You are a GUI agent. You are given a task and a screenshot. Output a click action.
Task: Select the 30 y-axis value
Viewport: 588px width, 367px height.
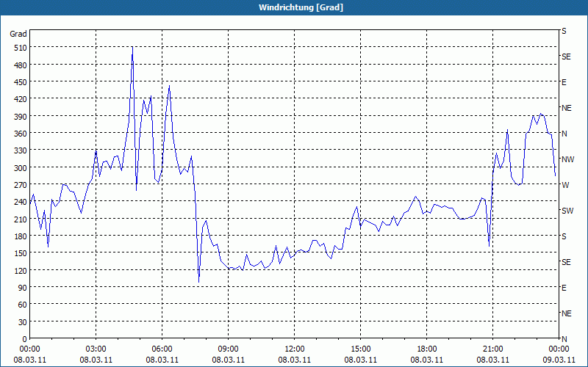23,321
